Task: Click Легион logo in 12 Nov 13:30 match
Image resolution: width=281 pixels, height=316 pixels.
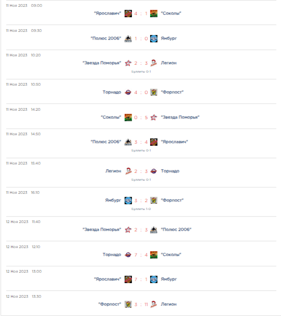Action: pos(154,304)
